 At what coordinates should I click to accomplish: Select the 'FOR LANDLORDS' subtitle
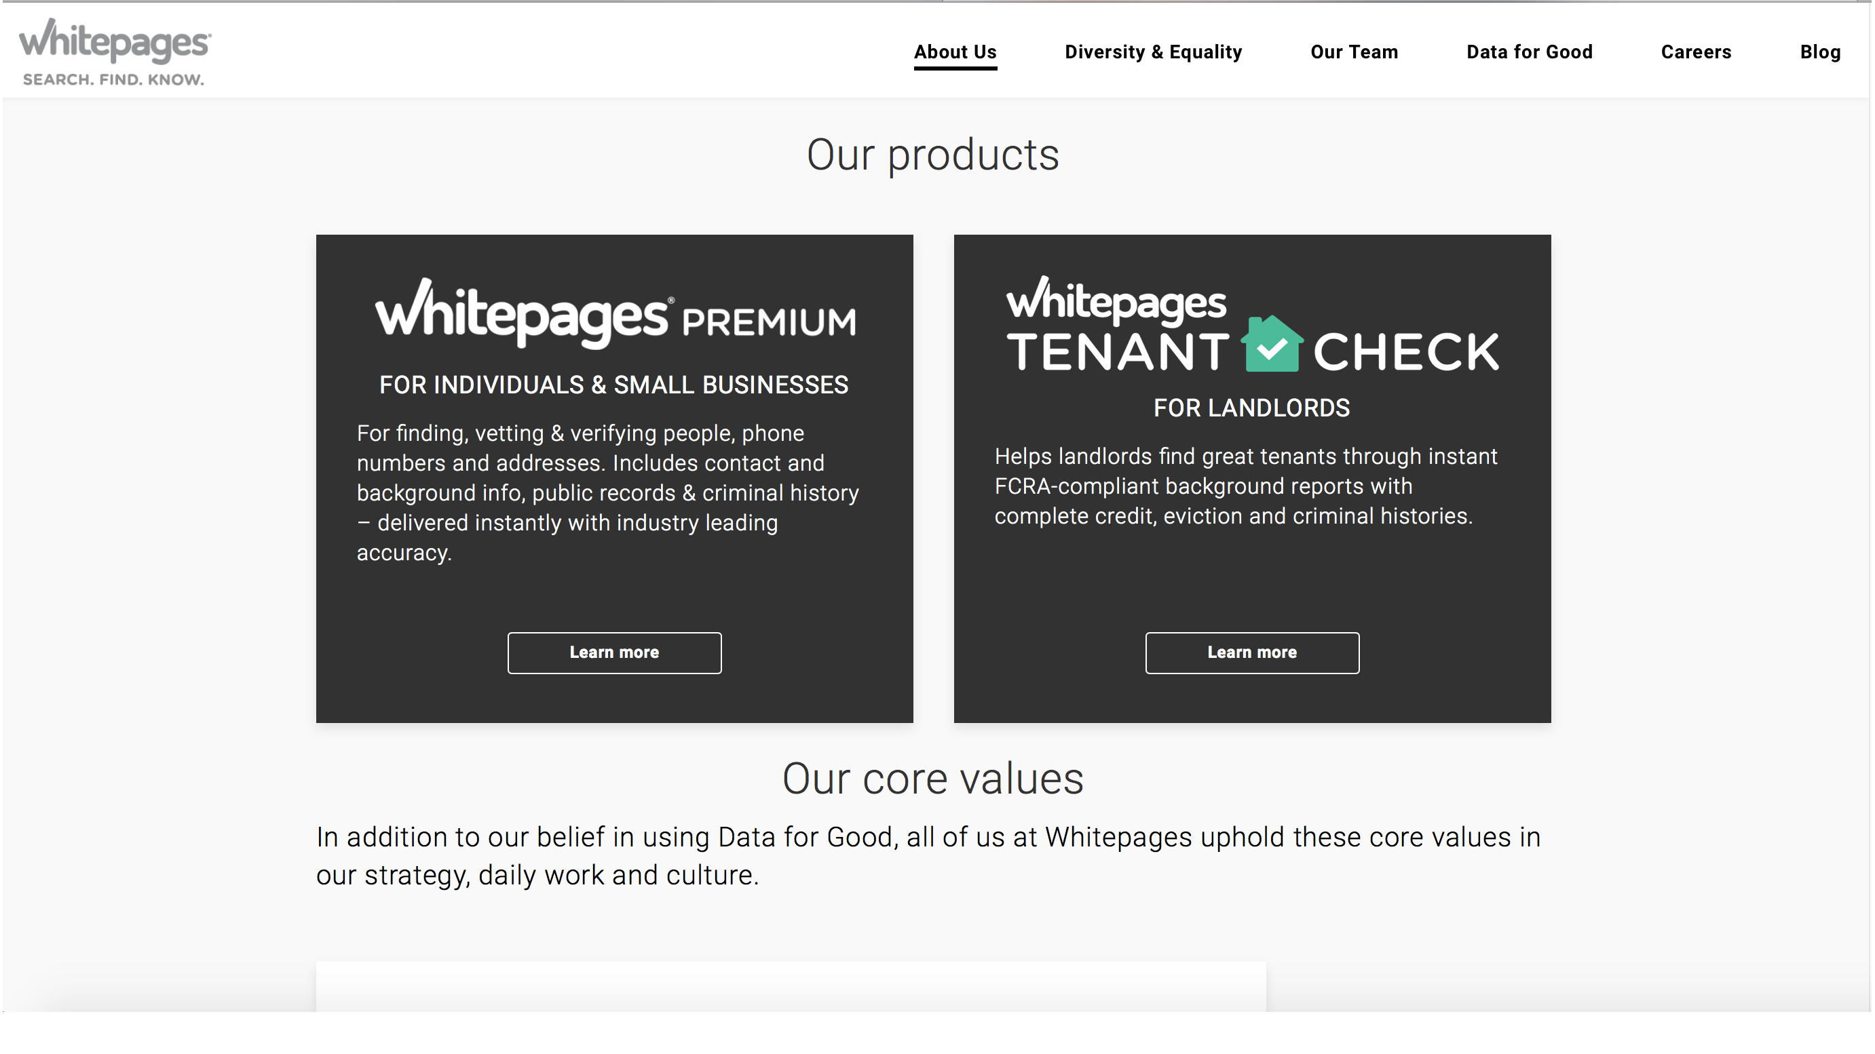click(1251, 408)
